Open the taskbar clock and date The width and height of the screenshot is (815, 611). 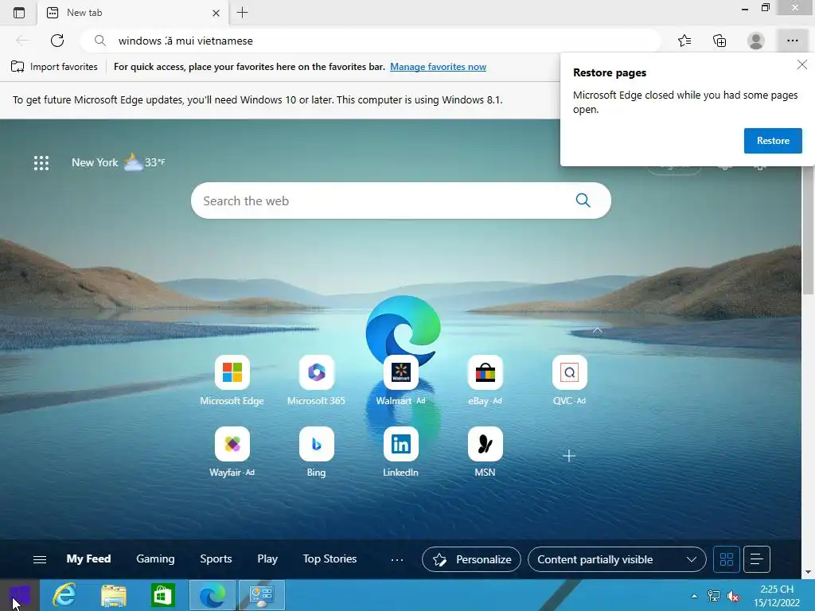pos(777,596)
